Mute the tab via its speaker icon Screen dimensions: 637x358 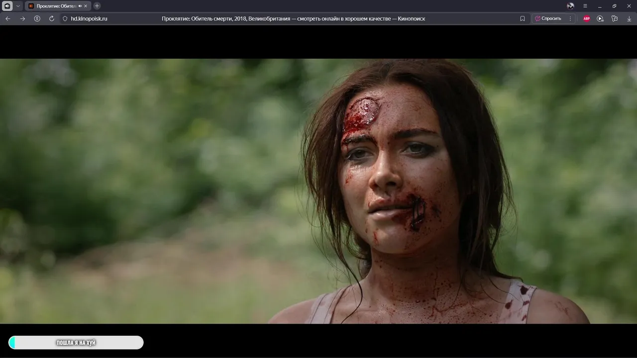click(x=80, y=6)
